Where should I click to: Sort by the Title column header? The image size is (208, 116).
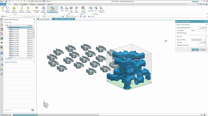[x=16, y=25]
